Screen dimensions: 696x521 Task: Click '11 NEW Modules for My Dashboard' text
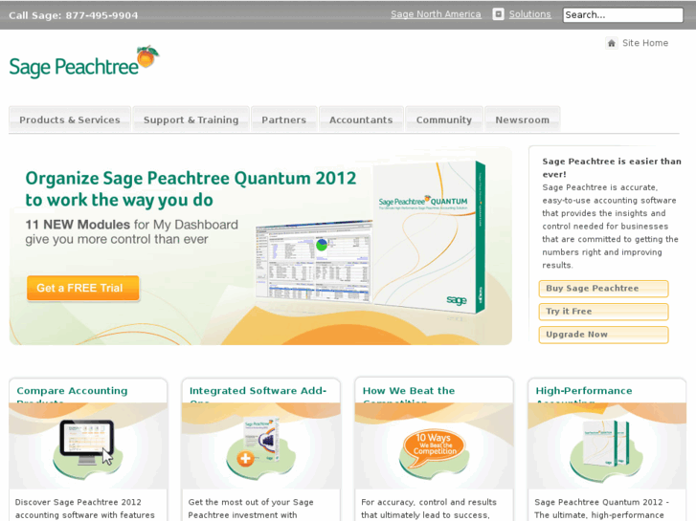pyautogui.click(x=132, y=225)
